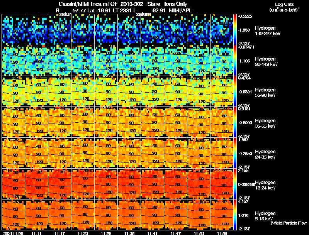This screenshot has height=235, width=309.
Task: Click the Hydrogen 13-24 keV row label
Action: tap(265, 185)
